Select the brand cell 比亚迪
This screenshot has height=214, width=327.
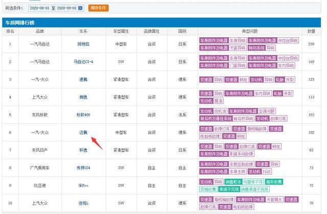tap(40, 185)
